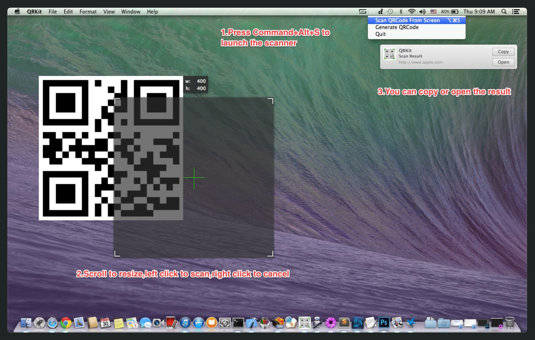
Task: Open the Wi-Fi status menu
Action: pyautogui.click(x=411, y=12)
